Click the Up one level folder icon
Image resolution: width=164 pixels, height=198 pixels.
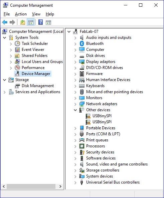coord(23,22)
